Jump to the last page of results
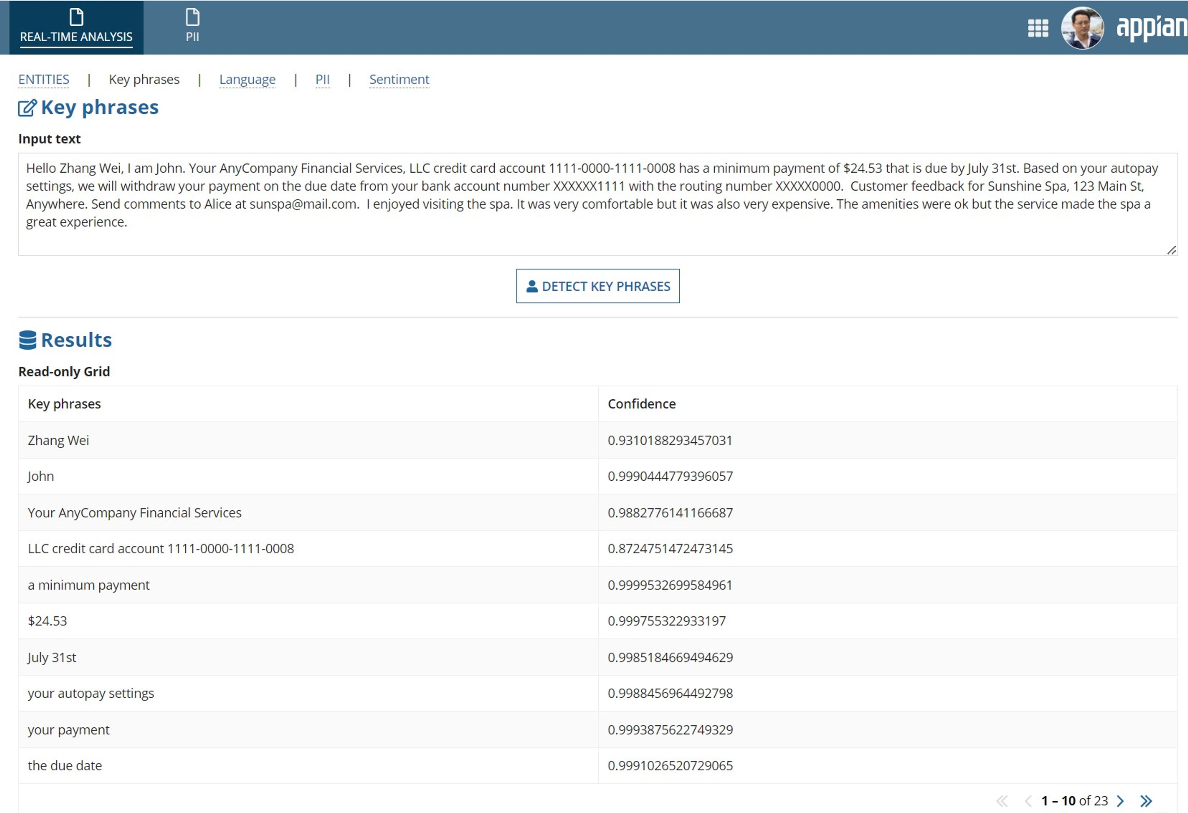This screenshot has height=813, width=1188. click(1146, 801)
